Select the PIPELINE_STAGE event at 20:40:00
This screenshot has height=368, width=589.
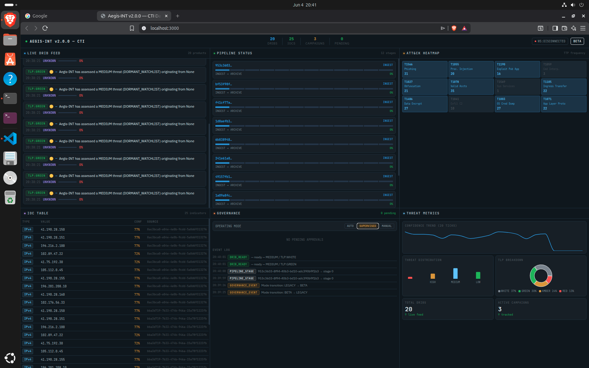[305, 271]
